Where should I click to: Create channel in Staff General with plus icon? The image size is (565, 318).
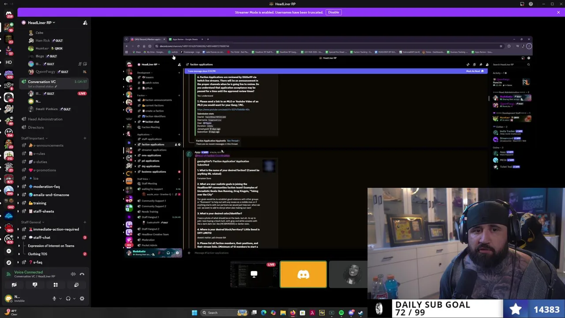(x=85, y=222)
